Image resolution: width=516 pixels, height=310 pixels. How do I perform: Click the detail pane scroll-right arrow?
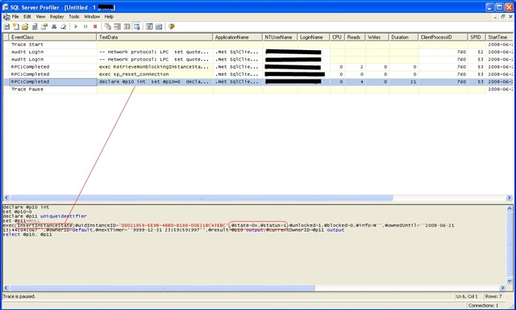coord(502,288)
